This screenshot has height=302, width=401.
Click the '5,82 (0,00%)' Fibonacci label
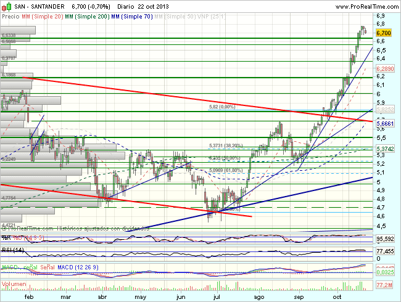tap(222, 107)
